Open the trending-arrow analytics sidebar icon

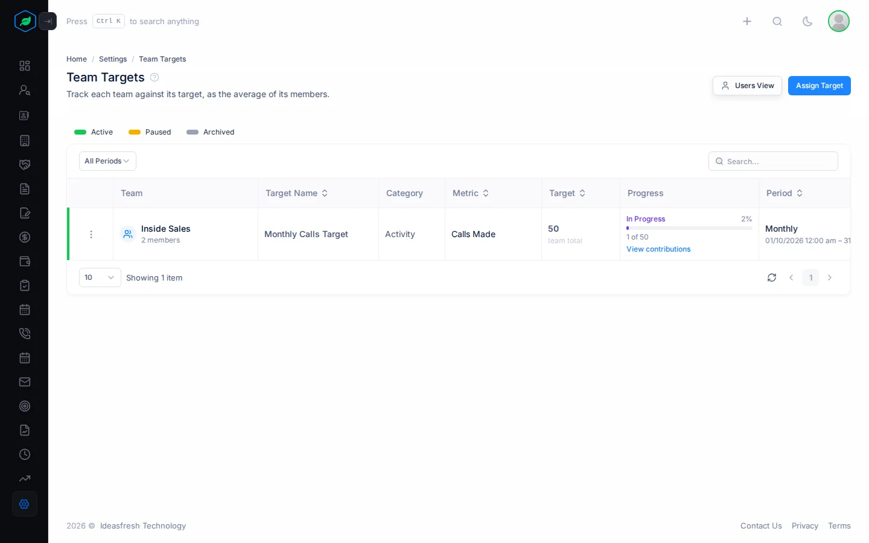25,478
